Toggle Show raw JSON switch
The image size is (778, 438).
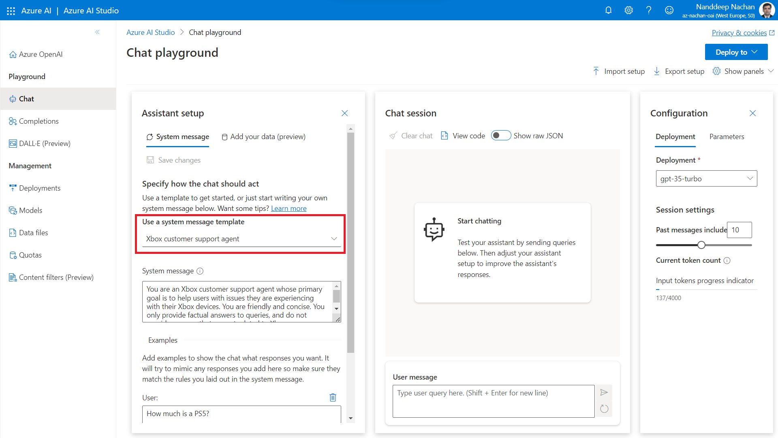[501, 135]
